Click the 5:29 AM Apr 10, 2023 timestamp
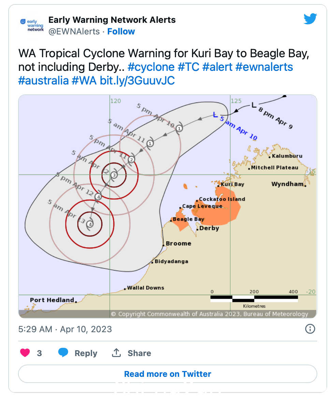This screenshot has width=335, height=400. pyautogui.click(x=65, y=329)
